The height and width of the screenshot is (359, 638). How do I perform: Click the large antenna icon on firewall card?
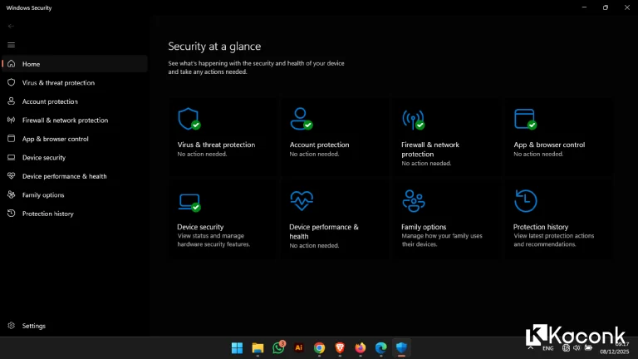(x=414, y=120)
